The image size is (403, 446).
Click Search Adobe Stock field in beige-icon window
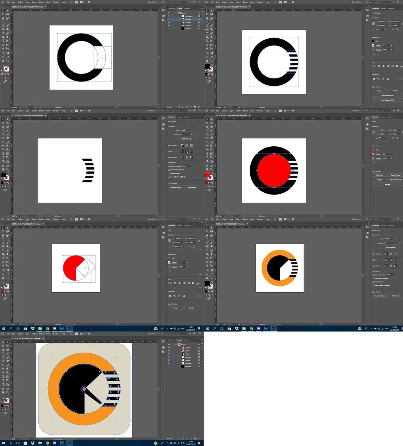click(174, 334)
